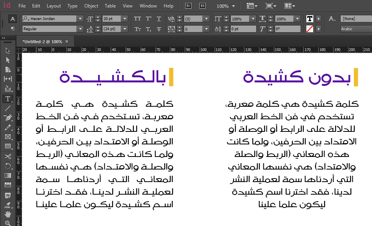This screenshot has width=372, height=226.
Task: Click the baseline shift field
Action: tap(243, 29)
